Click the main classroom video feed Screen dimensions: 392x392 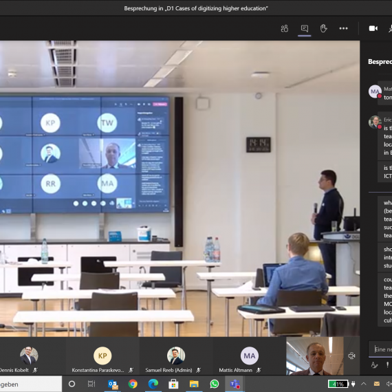(179, 188)
